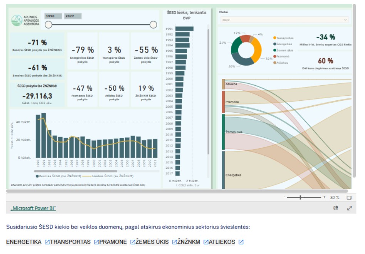Toggle Energetika legend item in donut chart
365x254 pixels.
coord(283,44)
